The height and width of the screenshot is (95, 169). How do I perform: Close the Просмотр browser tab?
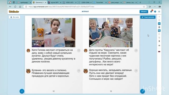pos(46,2)
